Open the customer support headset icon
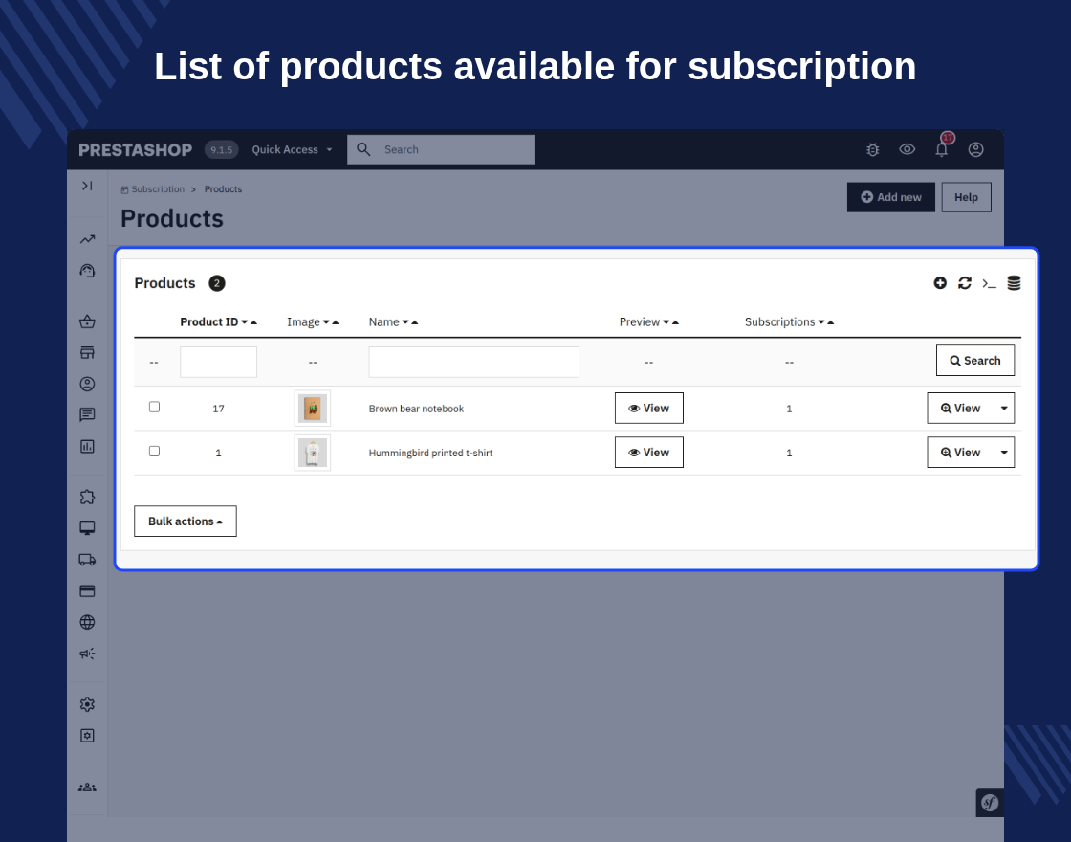1071x842 pixels. [87, 271]
